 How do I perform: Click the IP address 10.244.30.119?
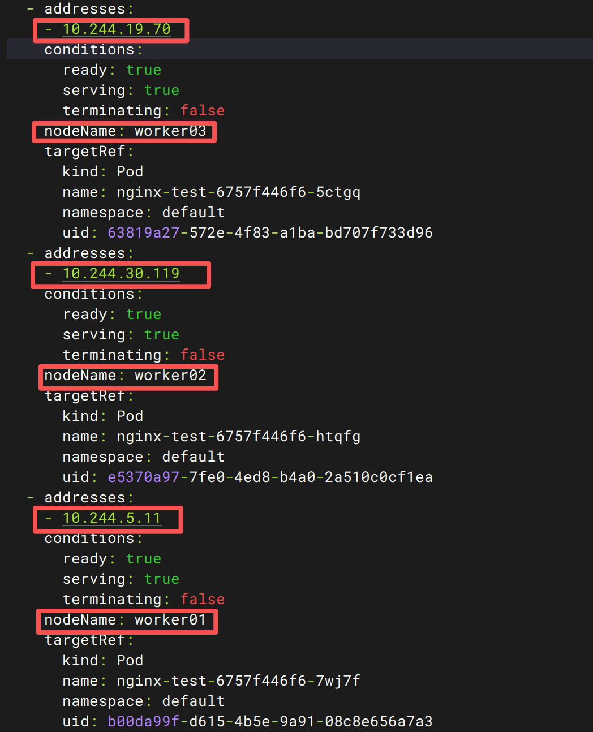pyautogui.click(x=121, y=273)
